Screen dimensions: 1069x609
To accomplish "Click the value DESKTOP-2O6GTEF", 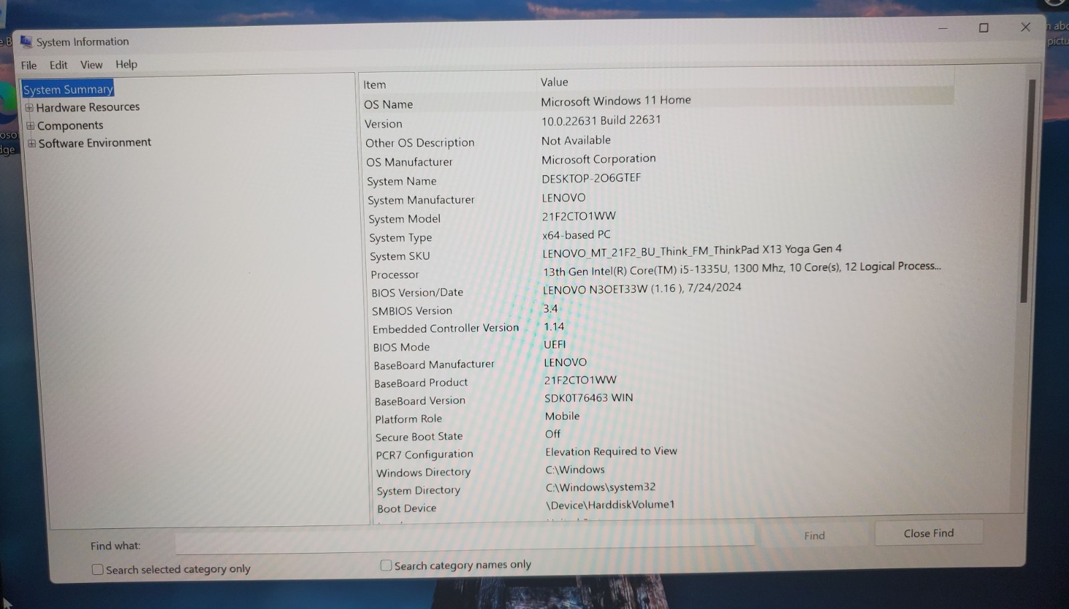I will [x=591, y=178].
